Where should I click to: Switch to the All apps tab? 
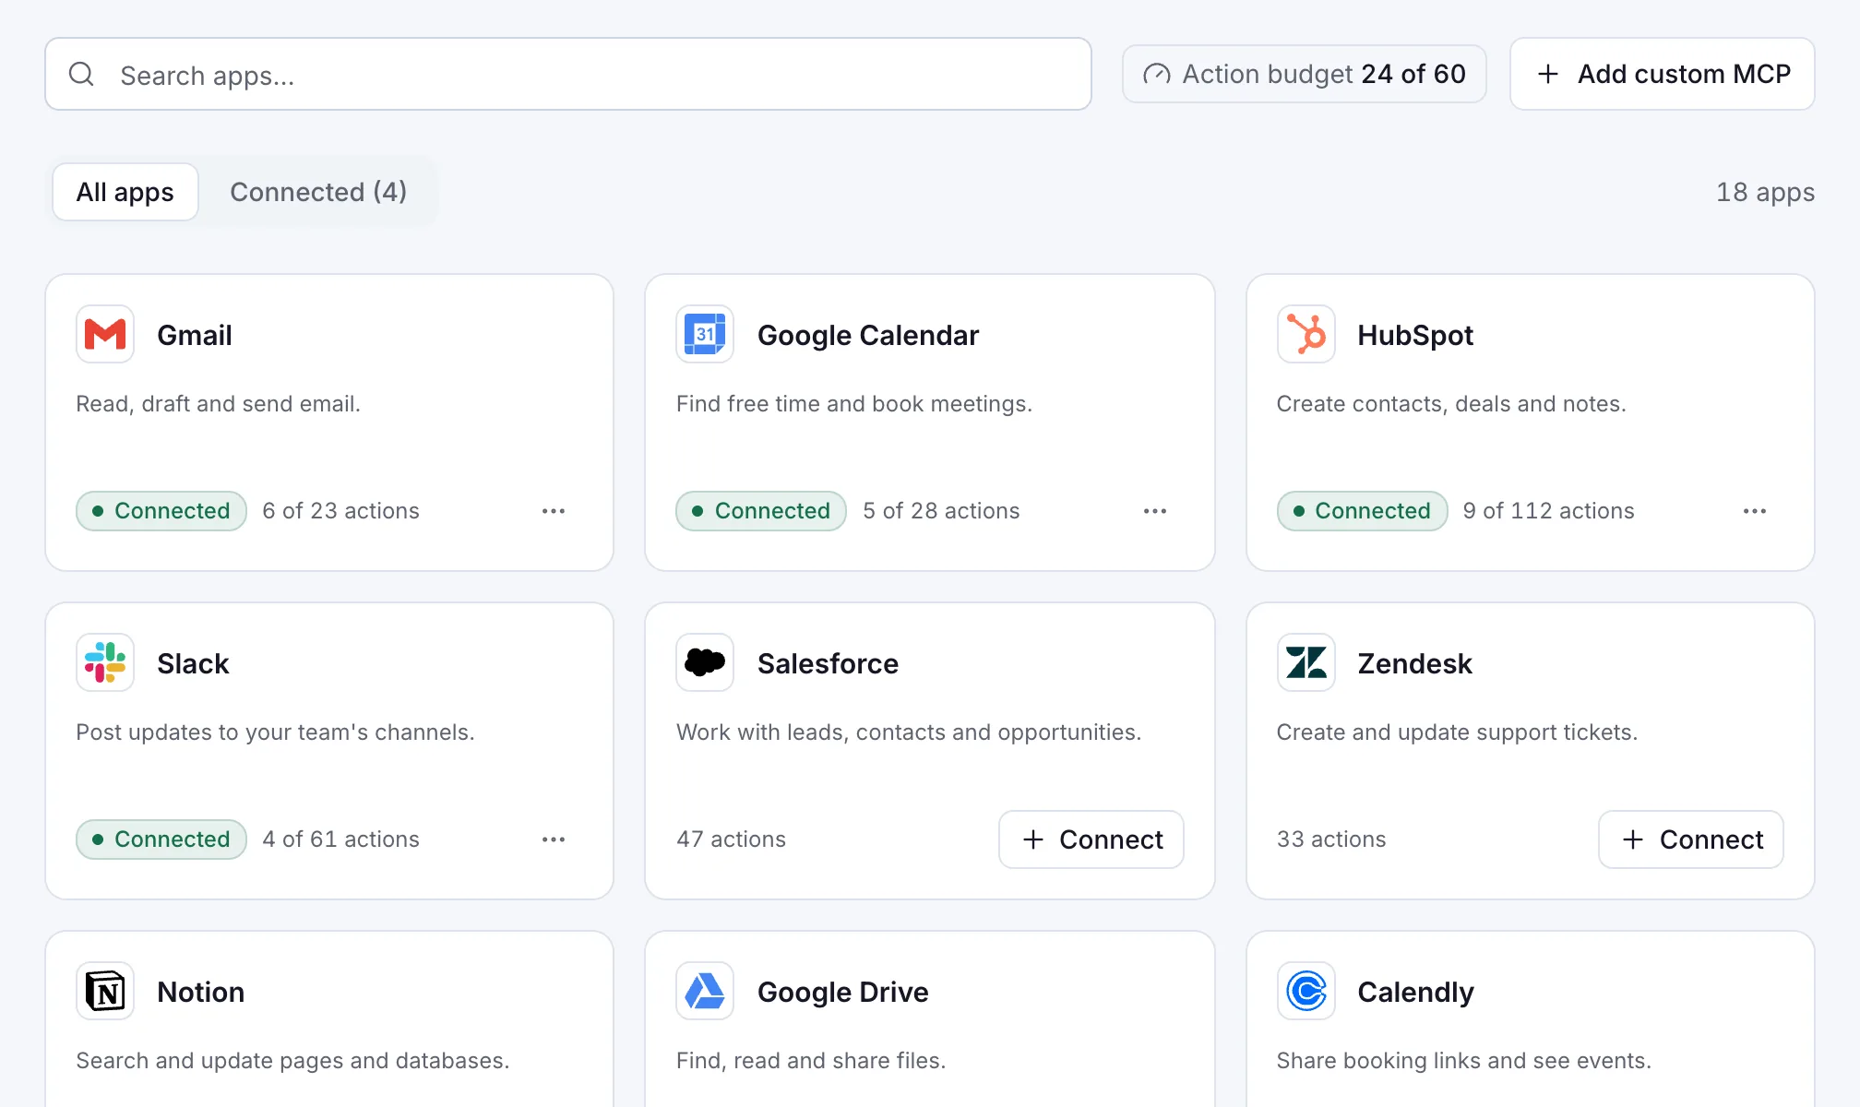pos(125,192)
